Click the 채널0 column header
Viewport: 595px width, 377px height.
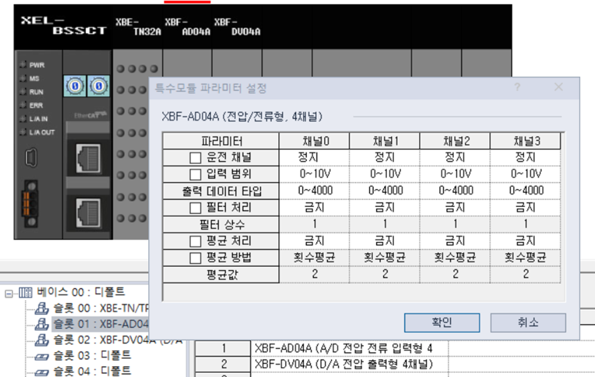click(314, 141)
